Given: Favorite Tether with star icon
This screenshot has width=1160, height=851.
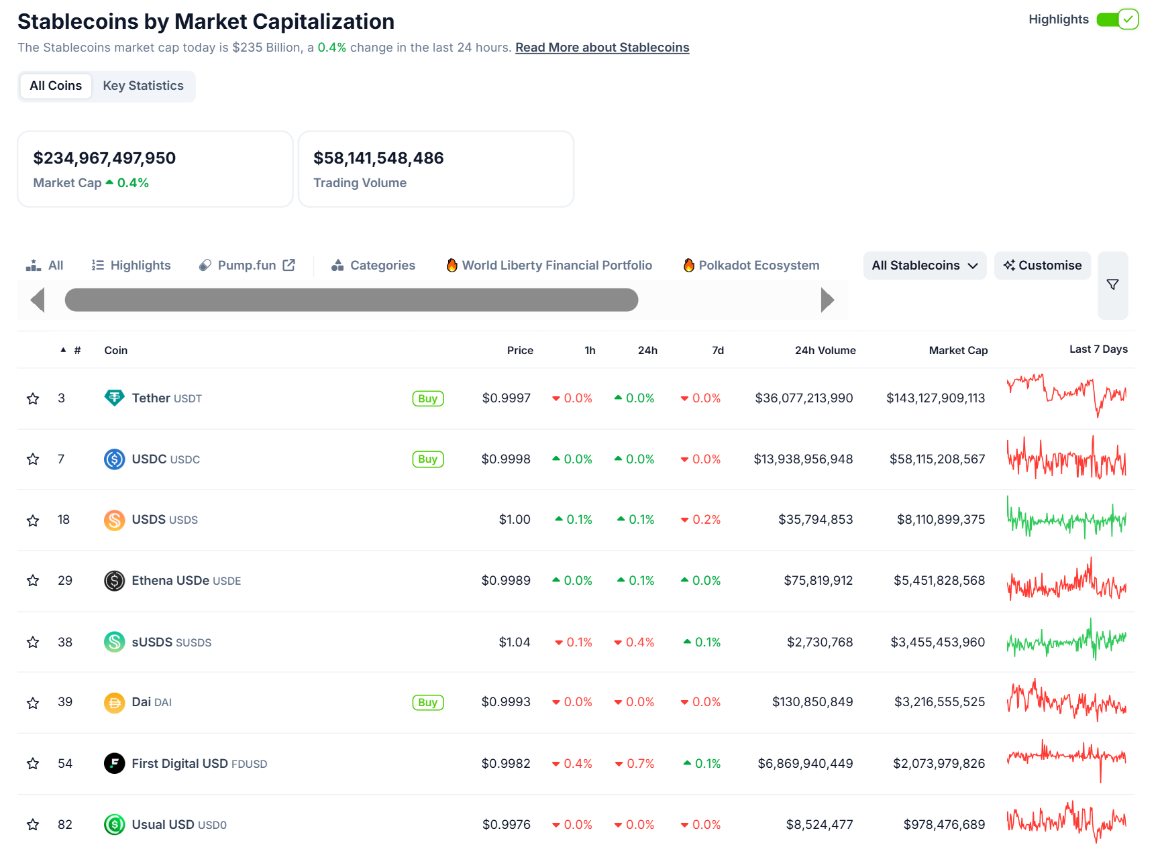Looking at the screenshot, I should point(33,399).
